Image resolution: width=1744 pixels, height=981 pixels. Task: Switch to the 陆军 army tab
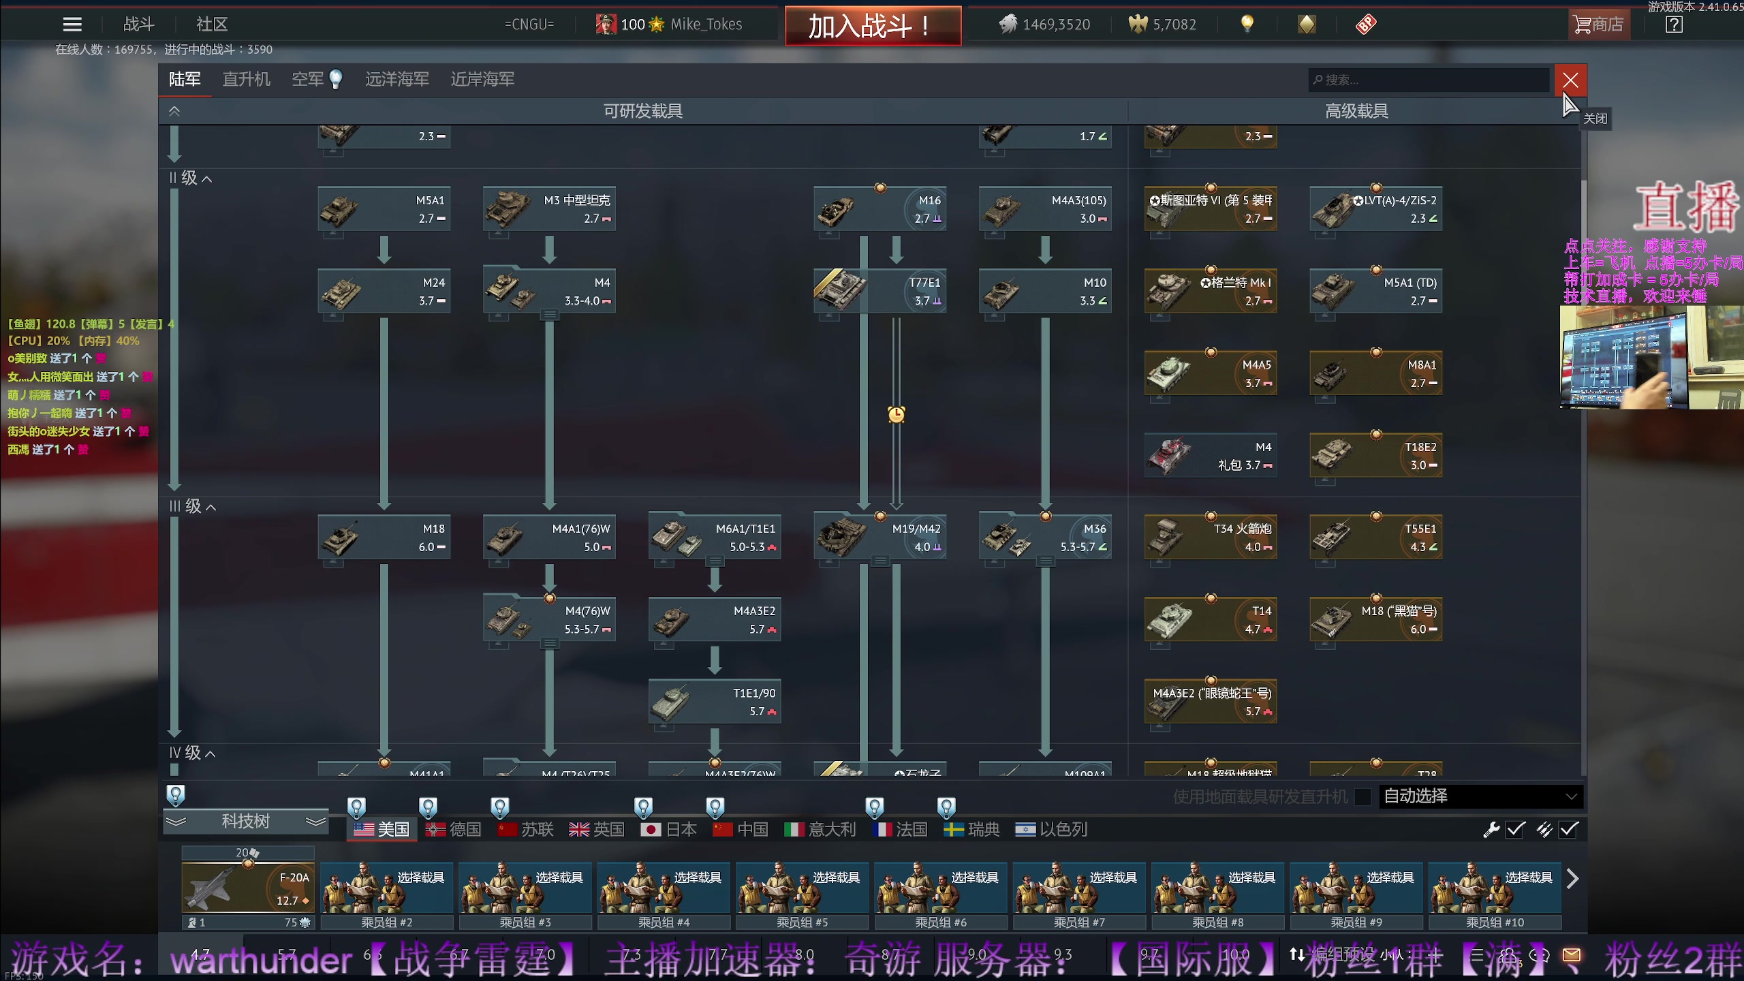[x=185, y=80]
